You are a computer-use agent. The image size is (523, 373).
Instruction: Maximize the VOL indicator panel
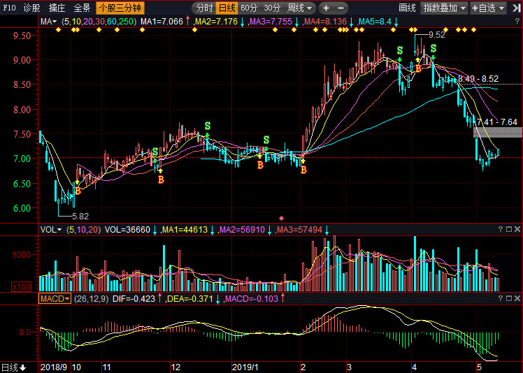[x=508, y=229]
